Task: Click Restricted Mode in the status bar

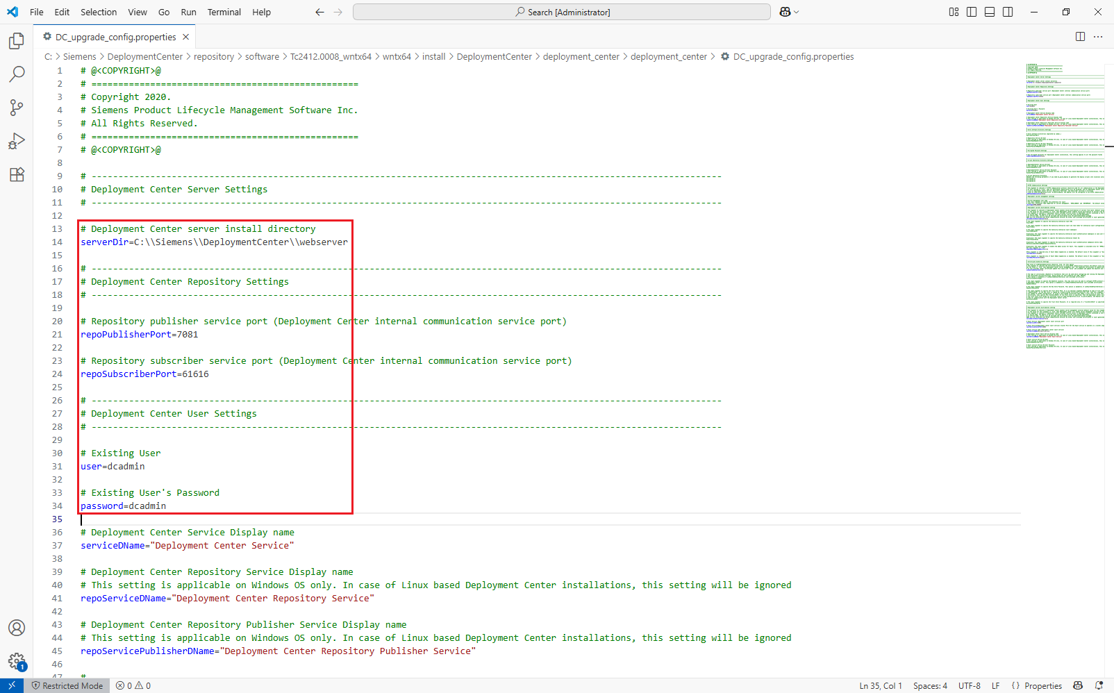Action: [x=67, y=685]
